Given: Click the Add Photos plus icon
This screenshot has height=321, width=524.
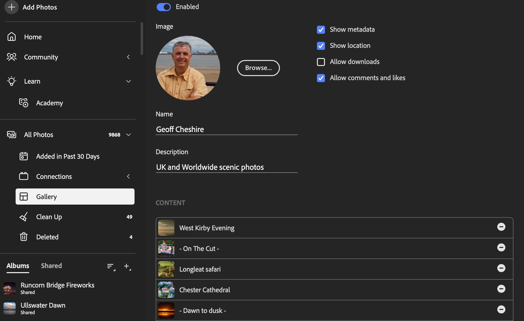Looking at the screenshot, I should tap(11, 7).
